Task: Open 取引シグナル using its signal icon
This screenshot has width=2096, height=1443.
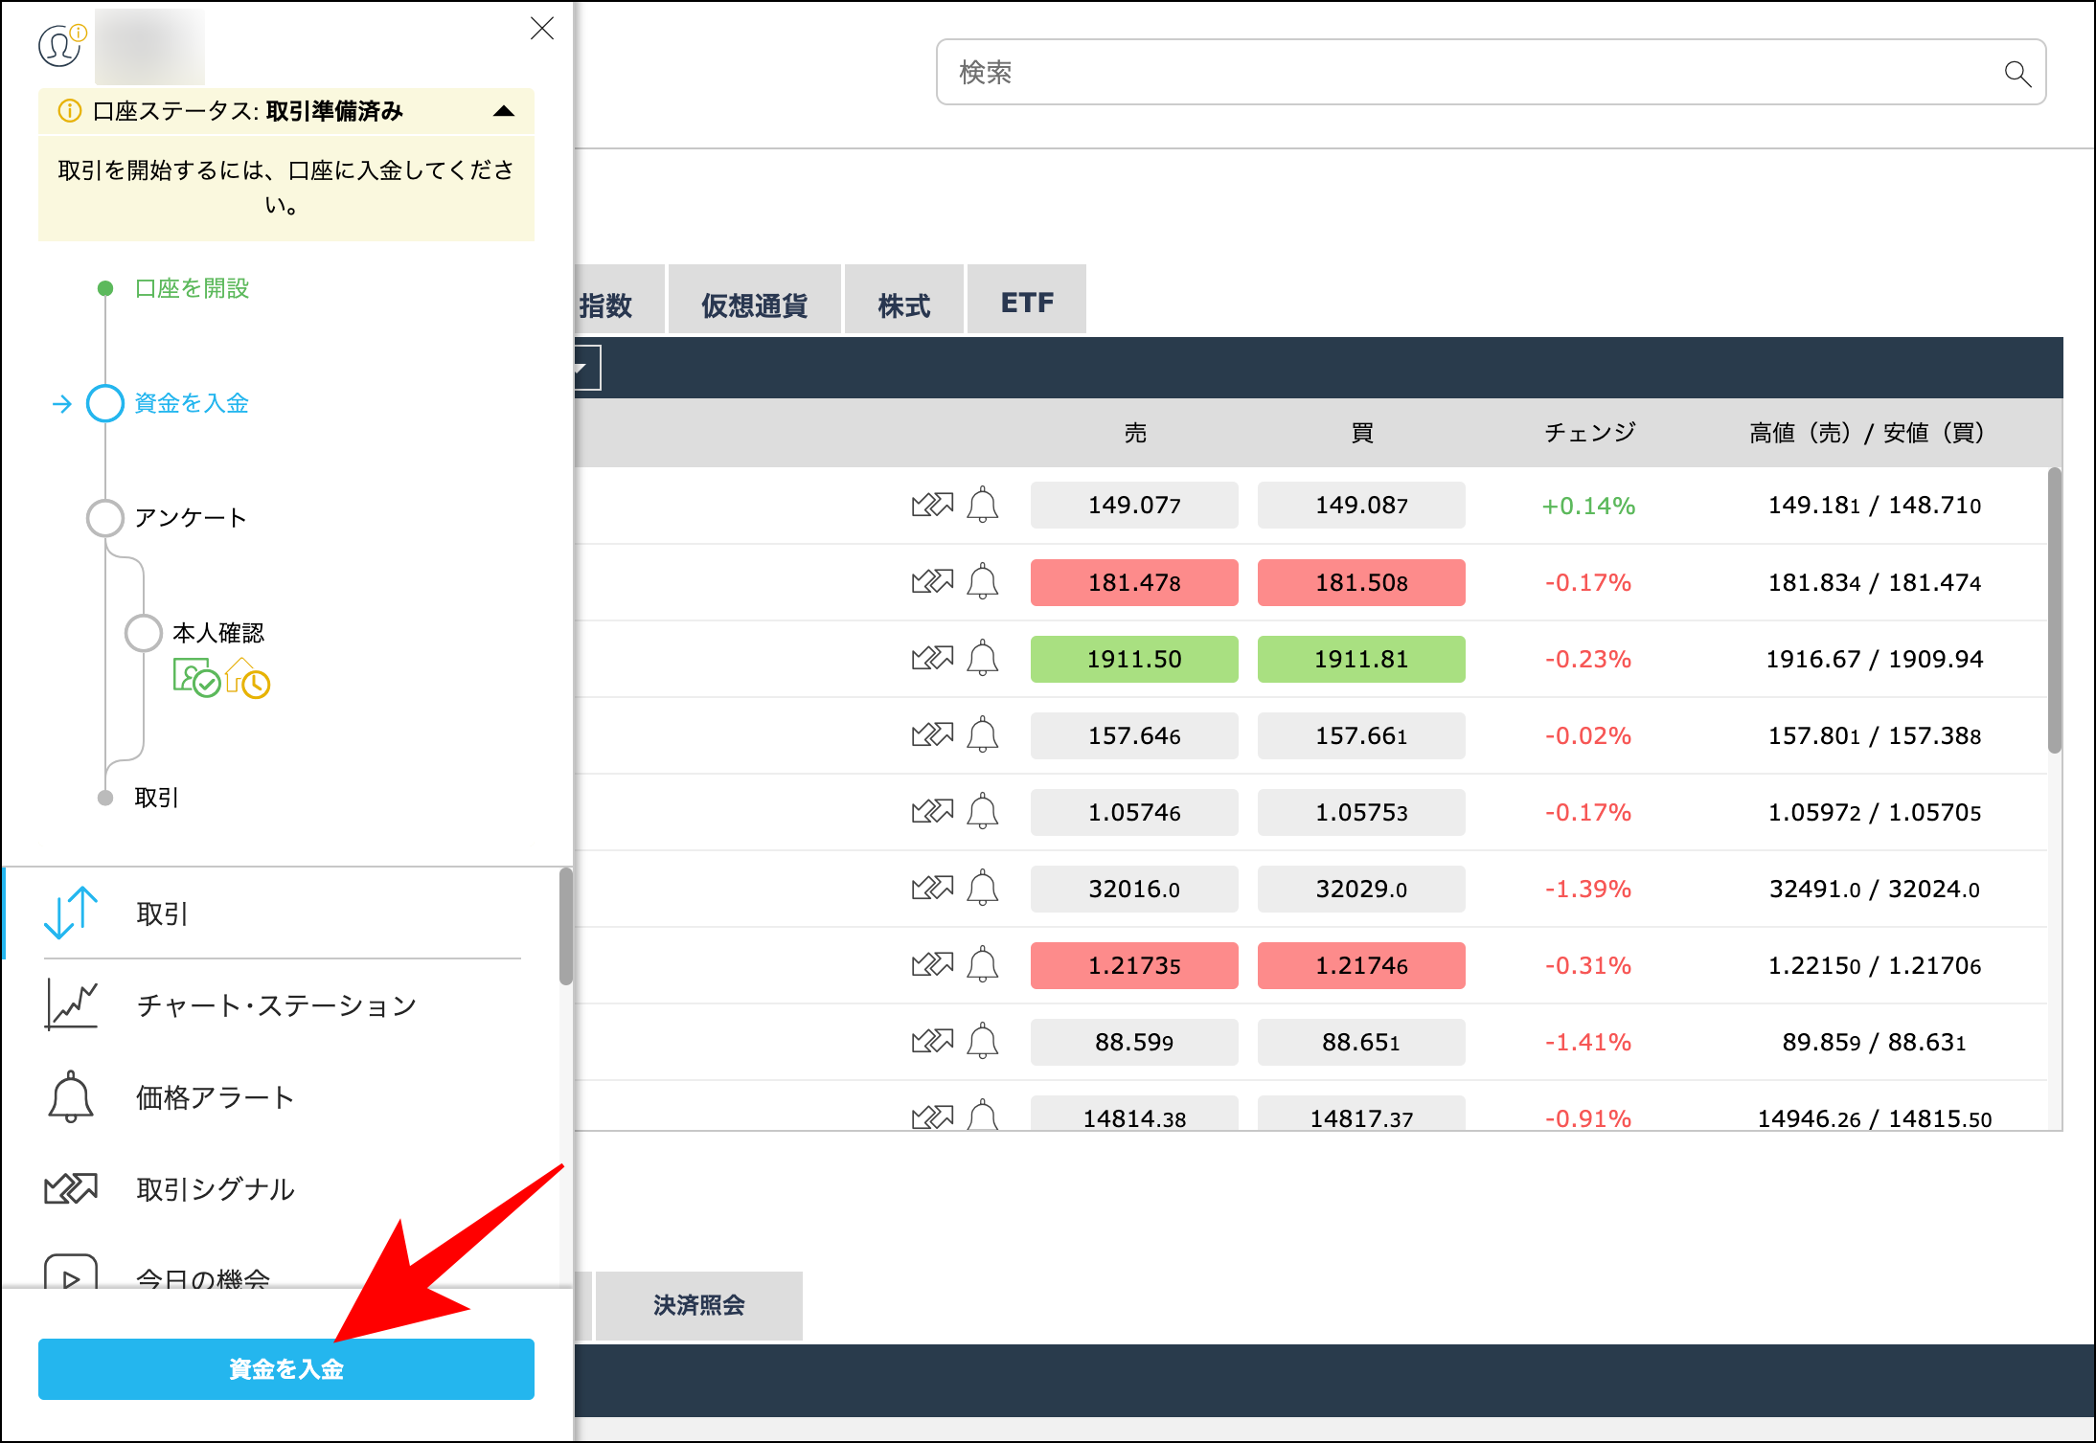Action: tap(69, 1188)
